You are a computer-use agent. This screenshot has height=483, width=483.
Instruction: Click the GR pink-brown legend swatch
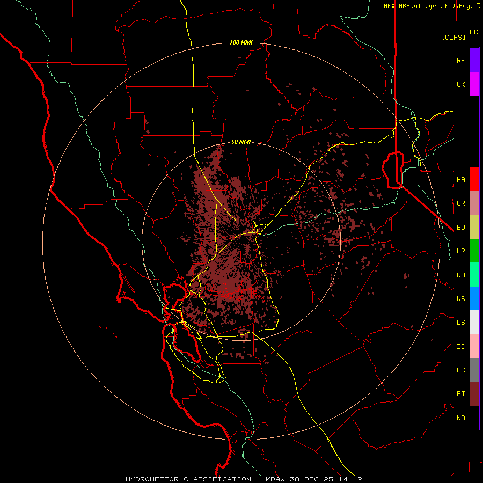click(x=474, y=203)
